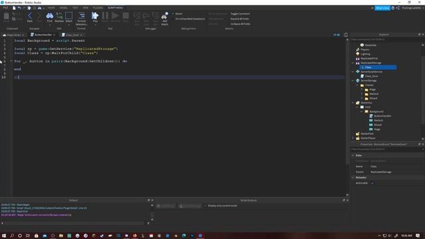
Task: Select the Class RemoteEvent in Explorer
Action: point(378,67)
